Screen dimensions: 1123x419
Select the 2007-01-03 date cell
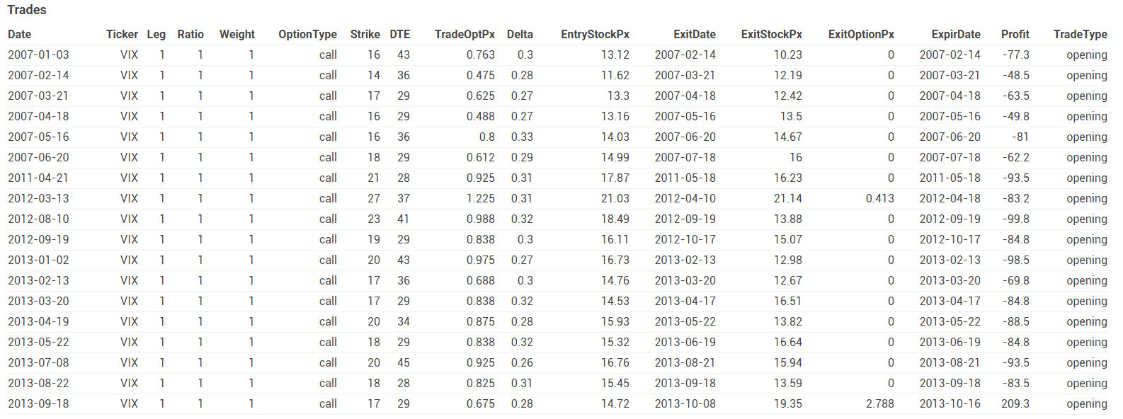click(x=38, y=54)
